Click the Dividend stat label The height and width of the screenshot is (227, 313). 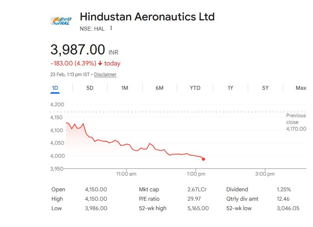tap(237, 189)
